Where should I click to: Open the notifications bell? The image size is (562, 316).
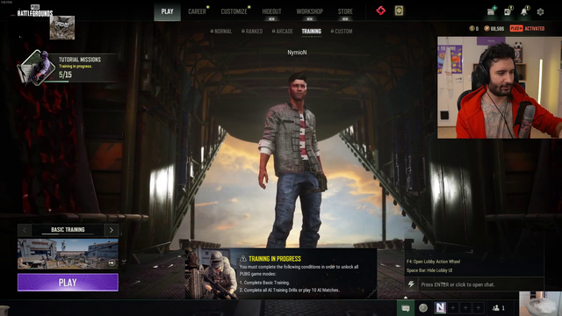coord(524,11)
